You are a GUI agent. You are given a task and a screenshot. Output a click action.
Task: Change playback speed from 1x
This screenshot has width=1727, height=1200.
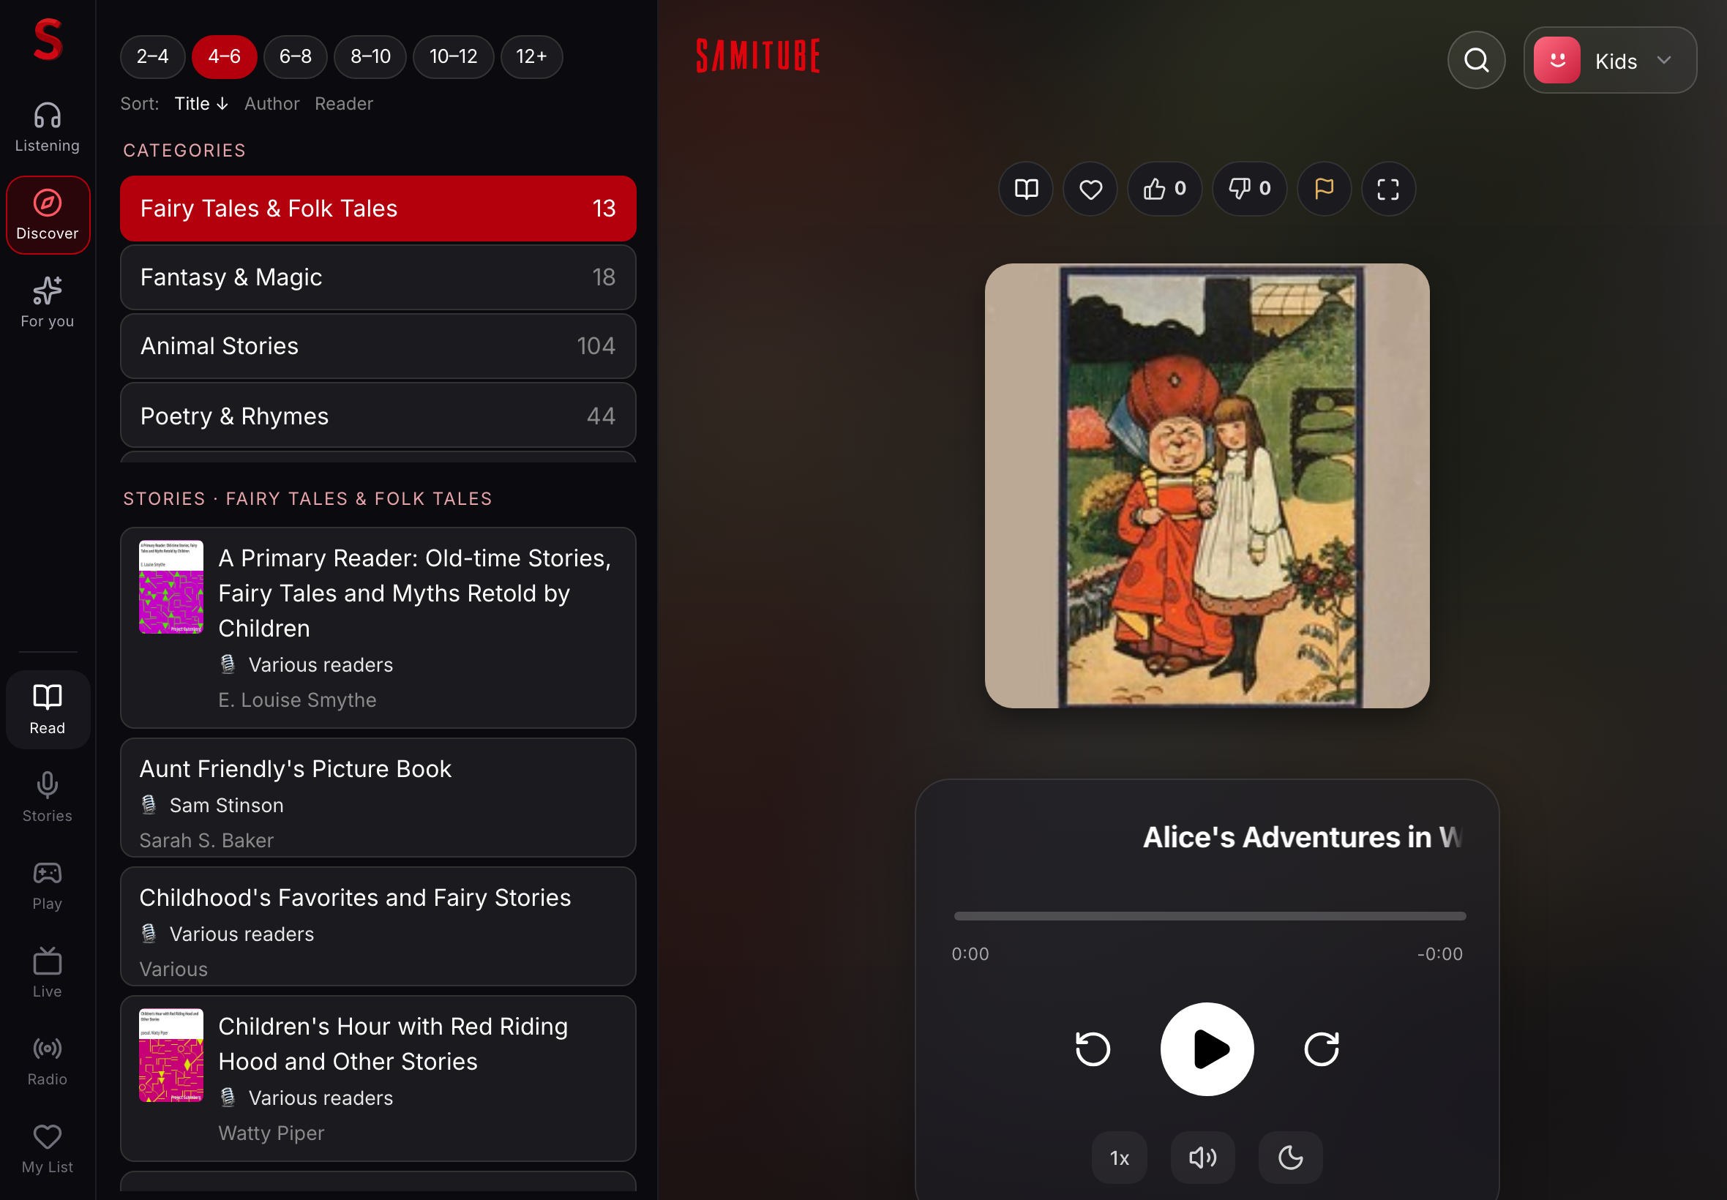pos(1120,1158)
